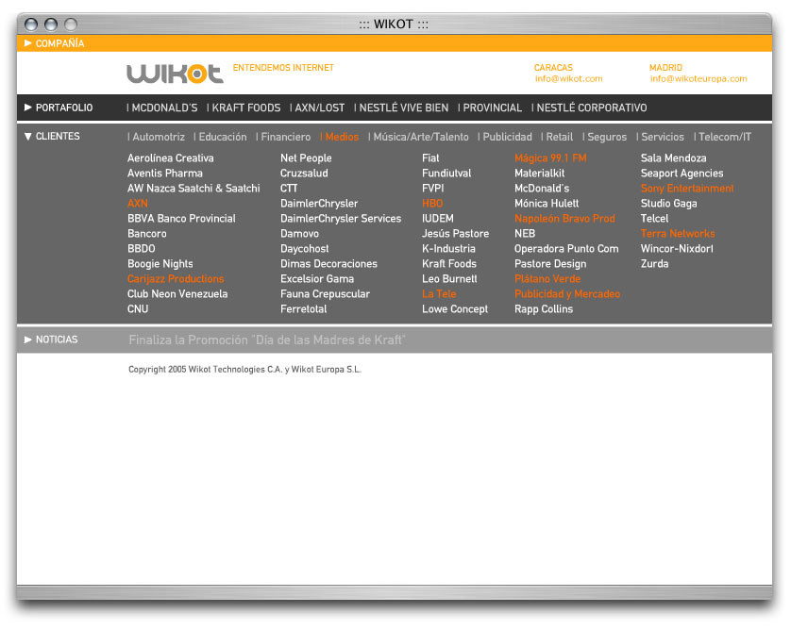
Task: Click the Carijazz Productions client link
Action: (x=176, y=279)
